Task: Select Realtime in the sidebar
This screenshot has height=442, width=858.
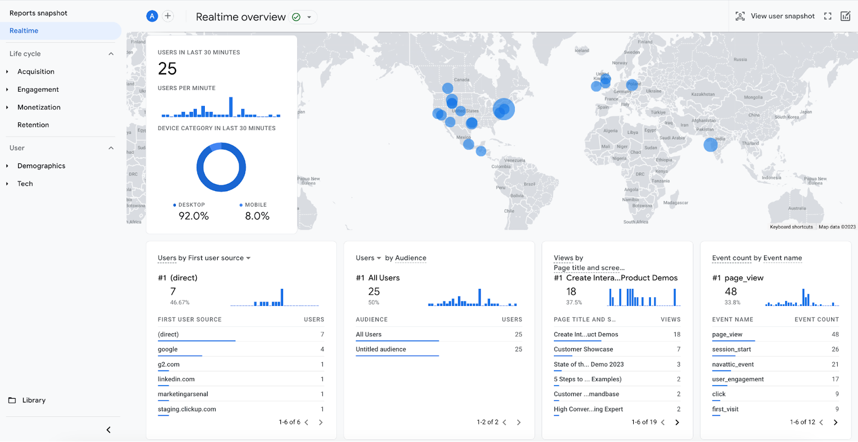Action: point(61,31)
